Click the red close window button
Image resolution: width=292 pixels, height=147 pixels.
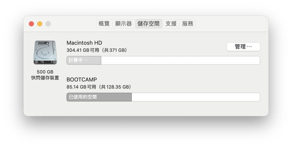tap(31, 24)
